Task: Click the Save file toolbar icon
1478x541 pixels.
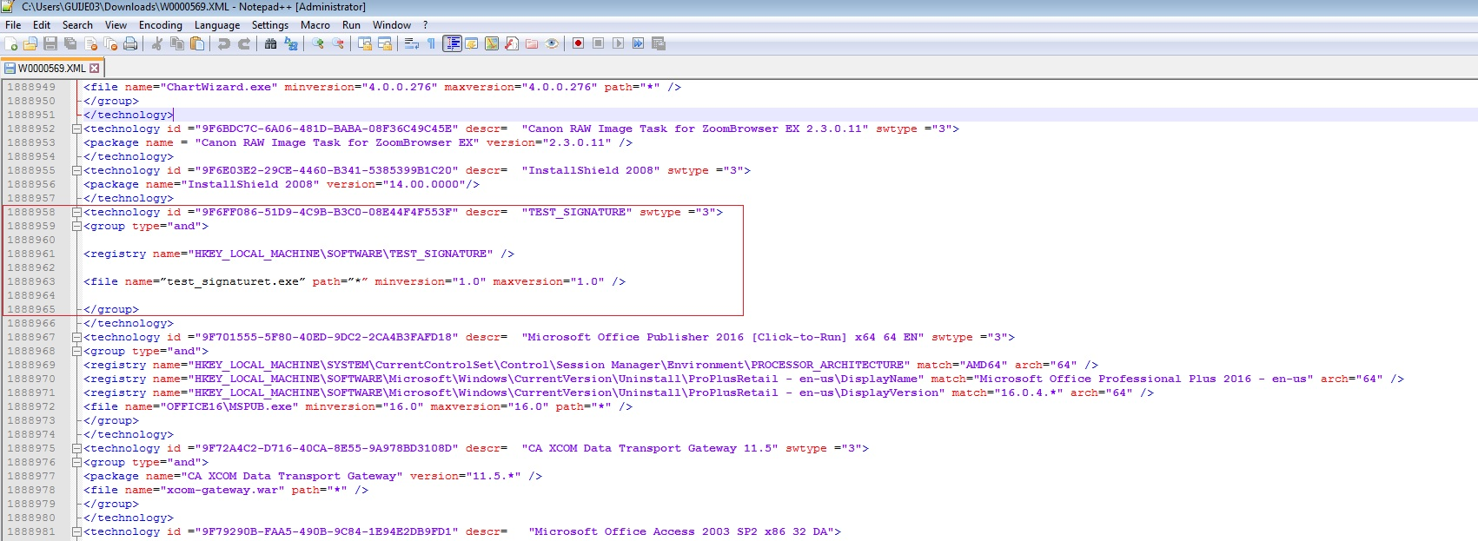Action: [x=50, y=43]
